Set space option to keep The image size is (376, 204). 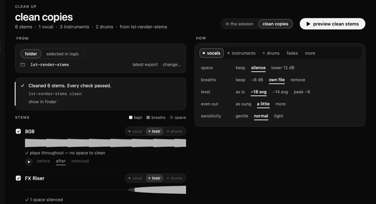click(x=240, y=68)
